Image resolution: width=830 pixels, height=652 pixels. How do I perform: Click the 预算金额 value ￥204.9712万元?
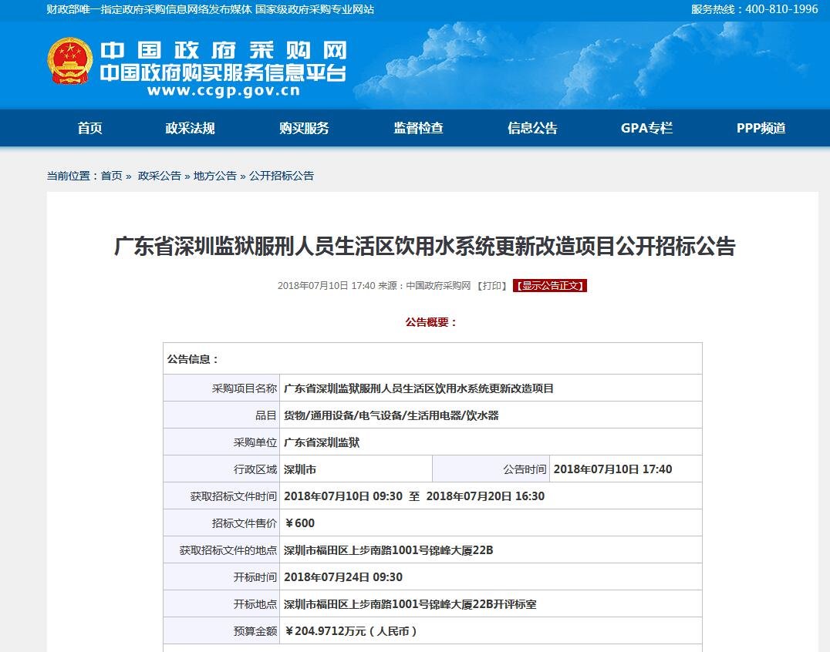[x=350, y=631]
